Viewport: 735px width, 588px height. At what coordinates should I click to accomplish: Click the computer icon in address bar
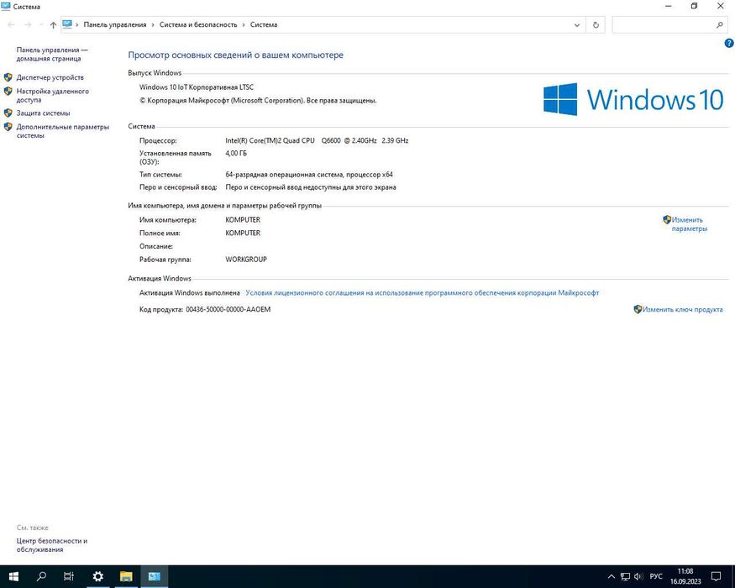(x=67, y=24)
